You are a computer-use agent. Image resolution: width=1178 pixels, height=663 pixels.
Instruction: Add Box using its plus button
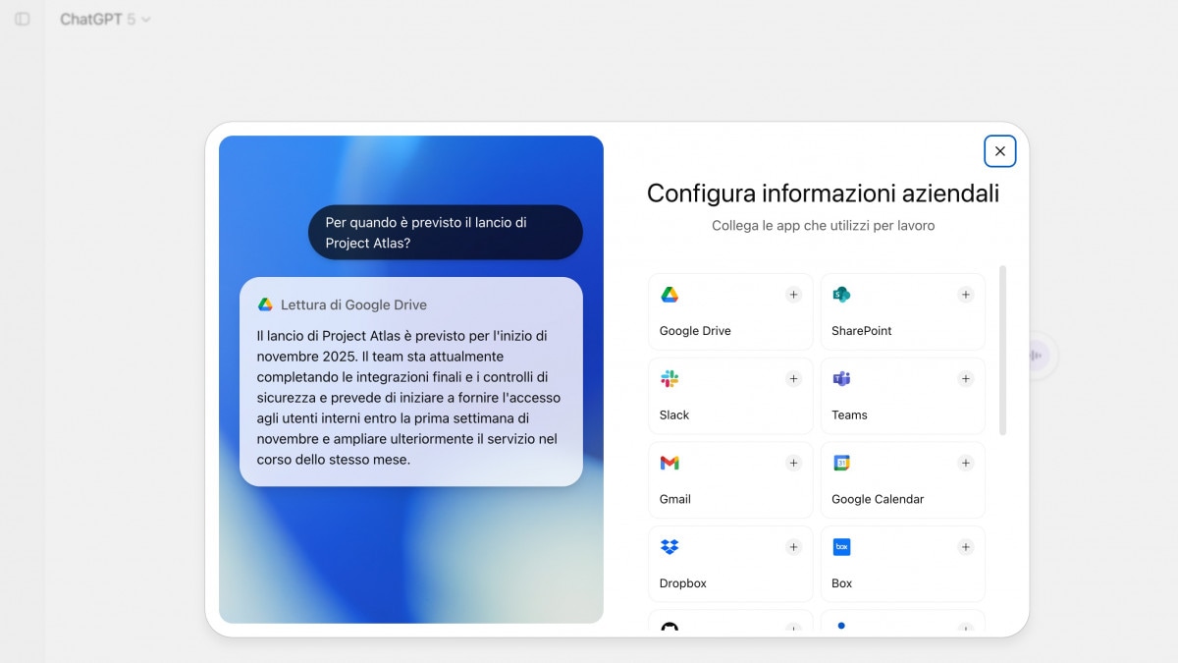click(965, 547)
